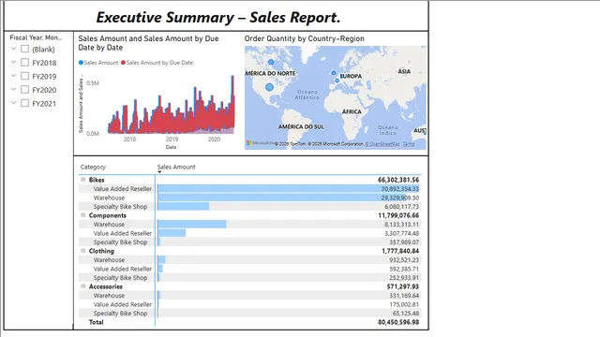Viewport: 600px width, 337px height.
Task: Expand the FY2020 chevron
Action: 13,89
